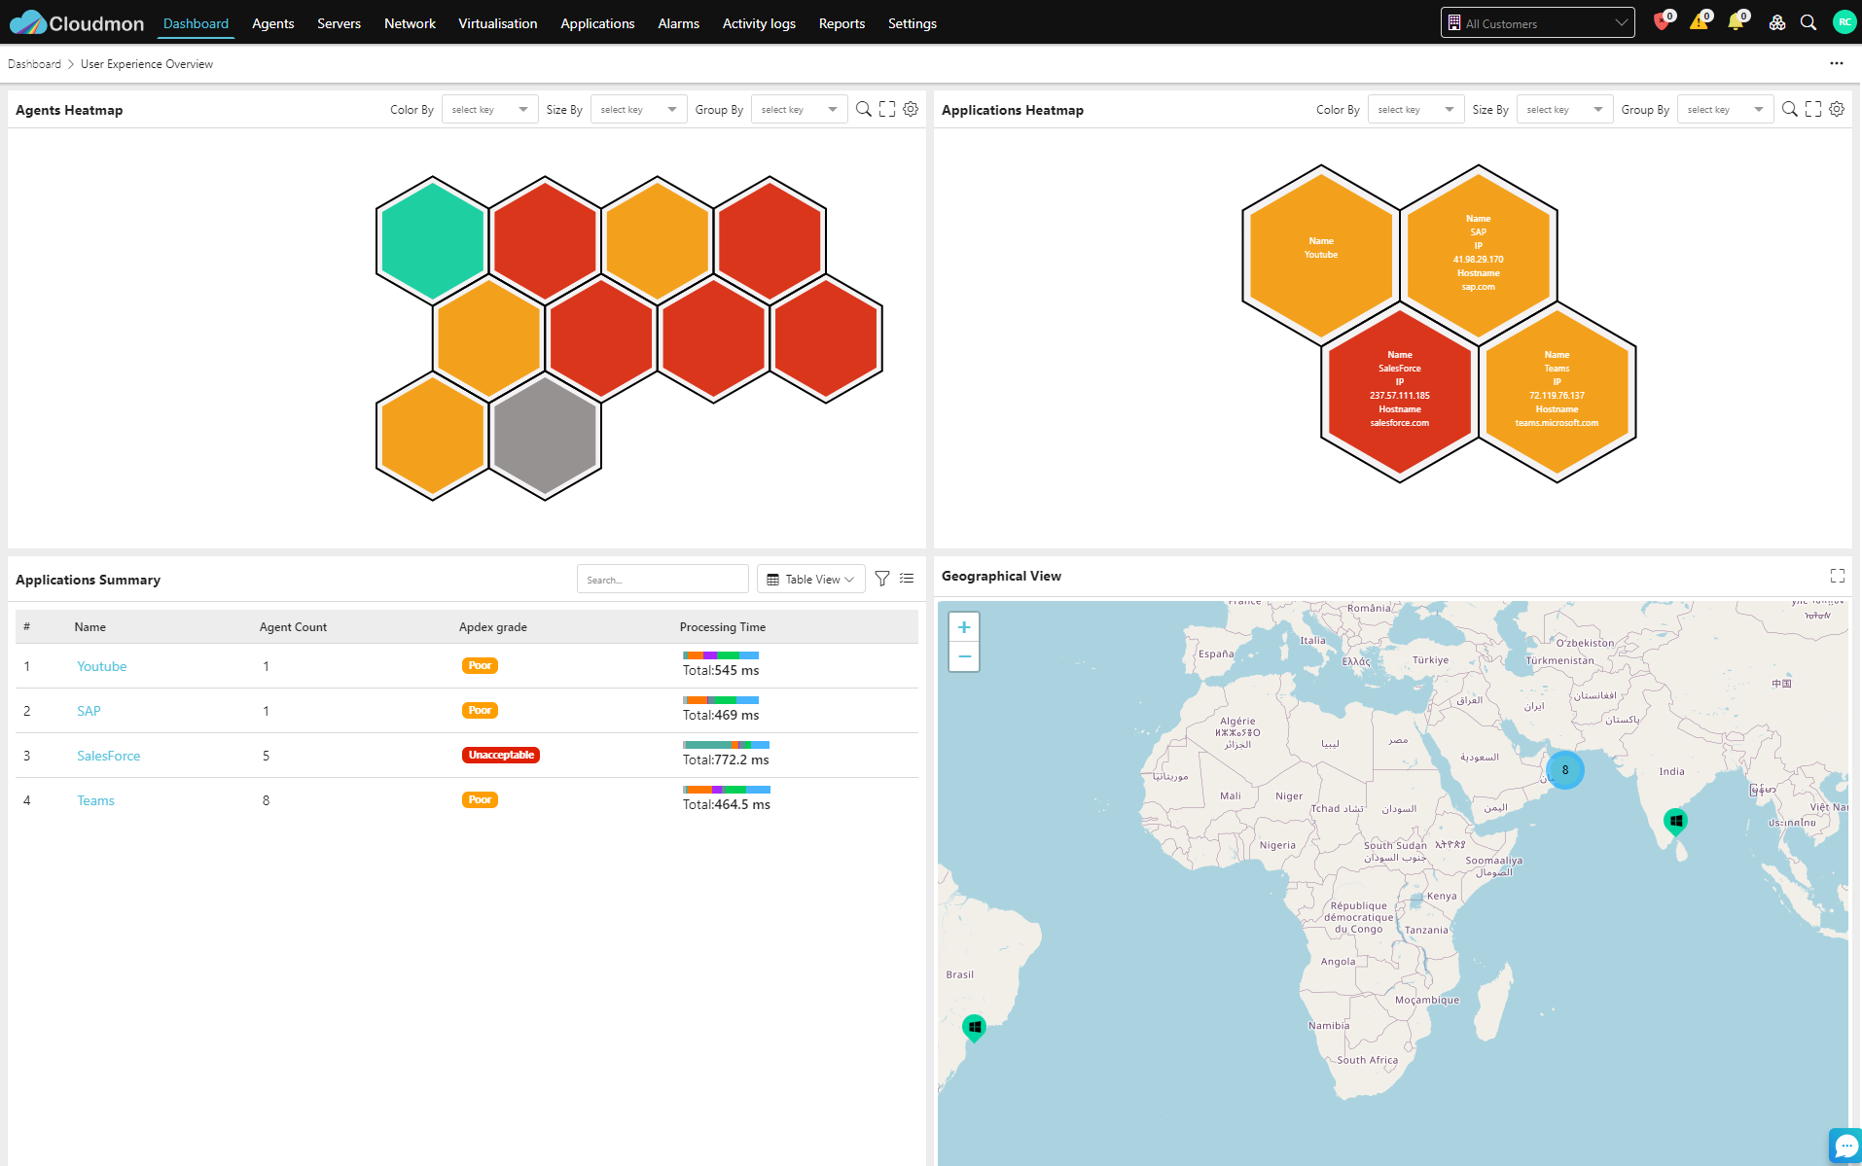
Task: Click the Processing Time column header
Action: point(722,627)
